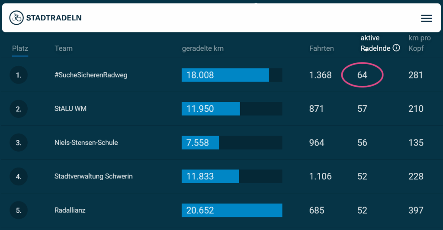Open the hamburger menu icon

(x=426, y=18)
